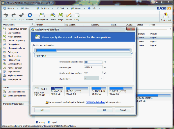Select Copy partition in Operations
Viewport: 174px width, 129px height.
click(x=14, y=33)
